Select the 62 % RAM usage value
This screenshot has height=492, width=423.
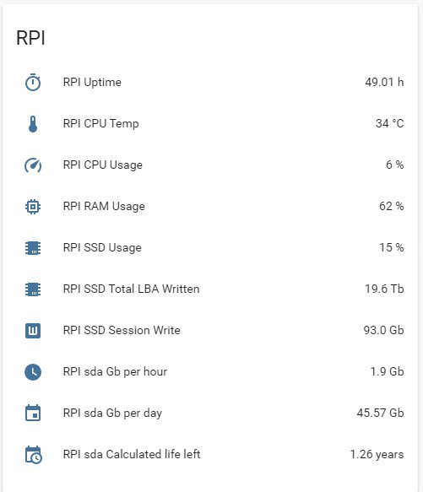tap(391, 207)
